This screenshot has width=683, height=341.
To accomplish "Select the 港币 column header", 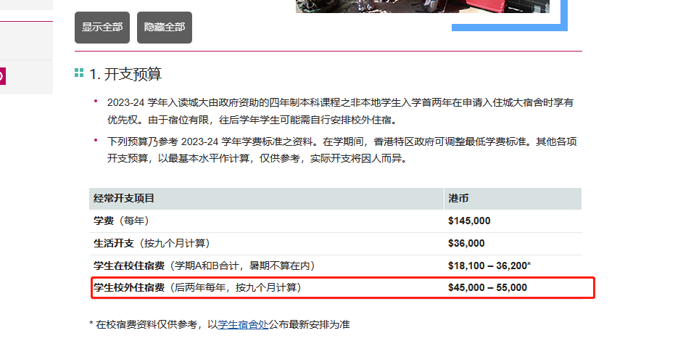I will coord(458,198).
